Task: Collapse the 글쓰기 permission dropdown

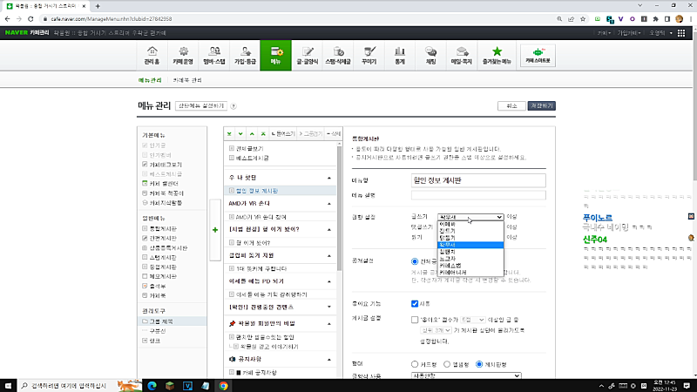Action: pos(470,217)
